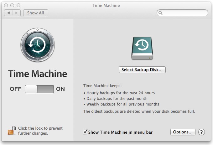The height and width of the screenshot is (145, 213).
Task: Click the 'Time Machine keeps:' heading text
Action: [x=102, y=86]
